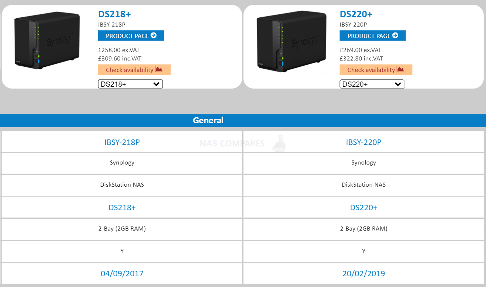Screen dimensions: 486x287
Task: Check availability for the DS218+
Action: (x=134, y=70)
